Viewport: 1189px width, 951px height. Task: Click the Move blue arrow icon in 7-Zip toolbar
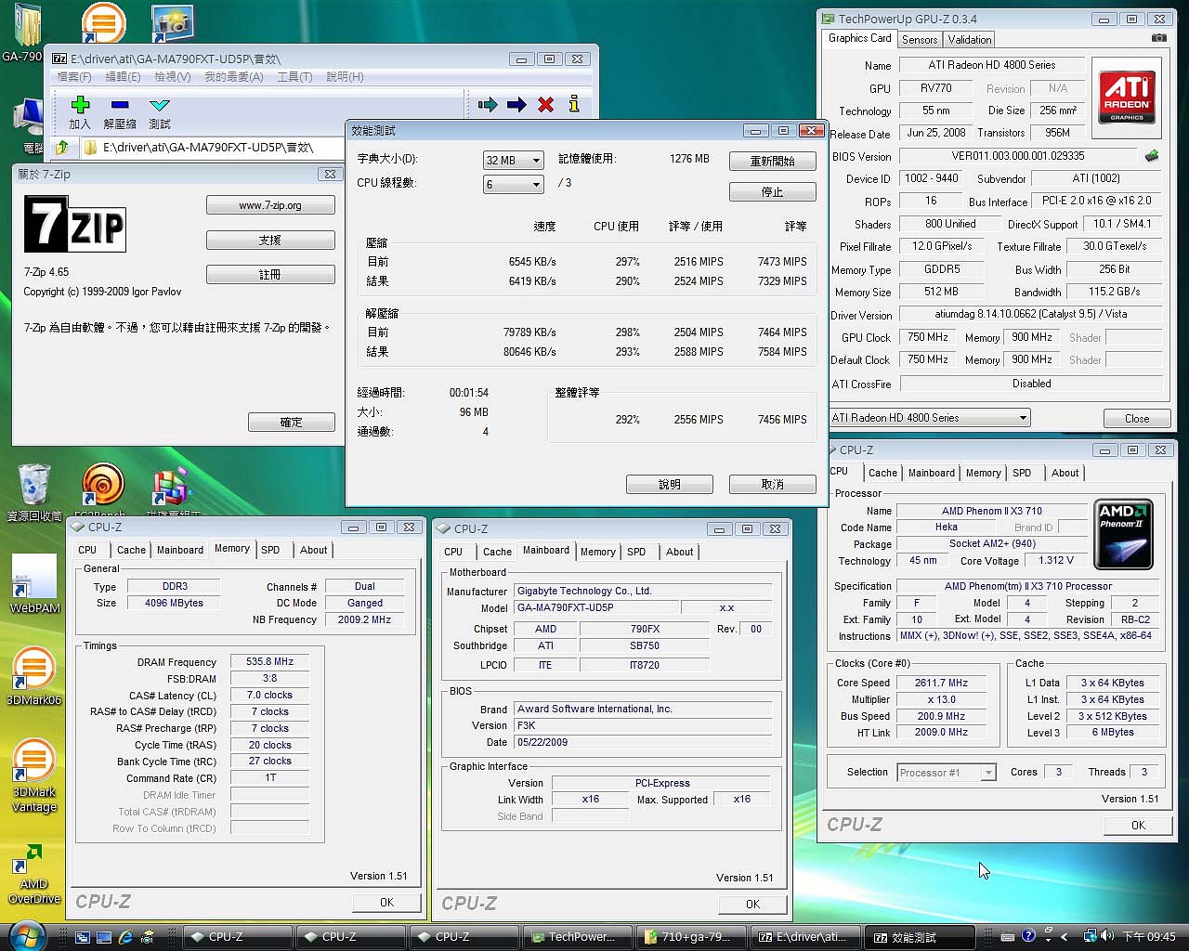tap(516, 104)
